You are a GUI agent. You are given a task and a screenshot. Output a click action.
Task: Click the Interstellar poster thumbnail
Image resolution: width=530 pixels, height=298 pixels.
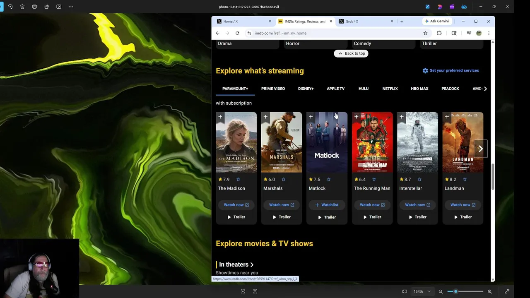[417, 142]
